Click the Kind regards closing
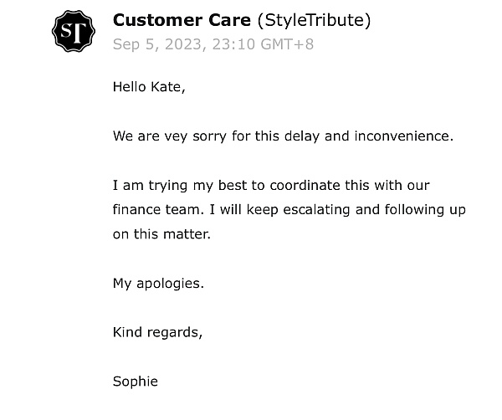 [x=158, y=333]
